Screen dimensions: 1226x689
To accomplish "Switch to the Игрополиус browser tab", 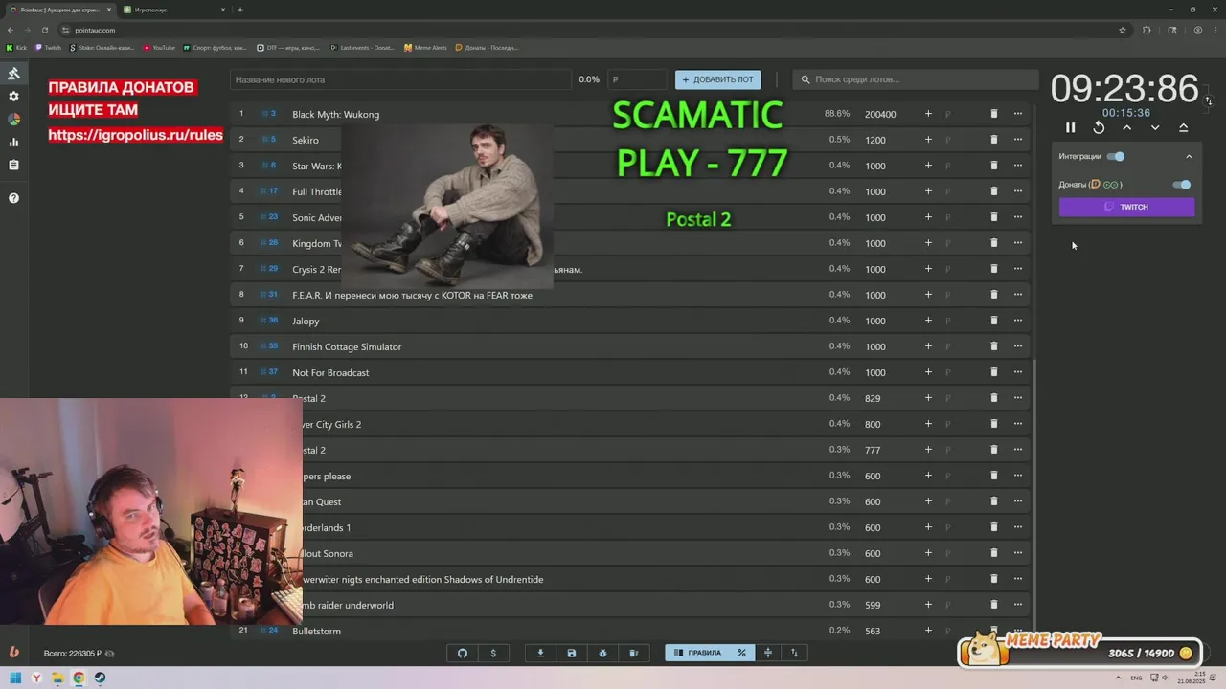I will pyautogui.click(x=175, y=10).
